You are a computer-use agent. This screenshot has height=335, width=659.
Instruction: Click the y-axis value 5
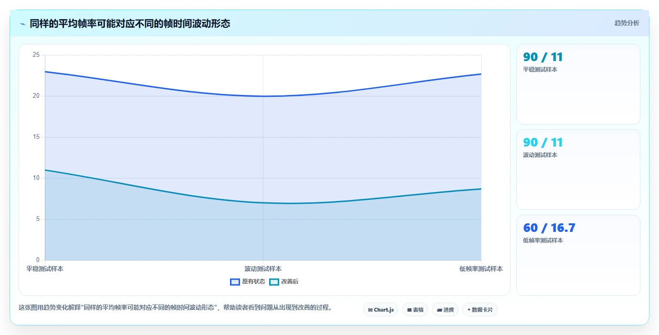(38, 219)
